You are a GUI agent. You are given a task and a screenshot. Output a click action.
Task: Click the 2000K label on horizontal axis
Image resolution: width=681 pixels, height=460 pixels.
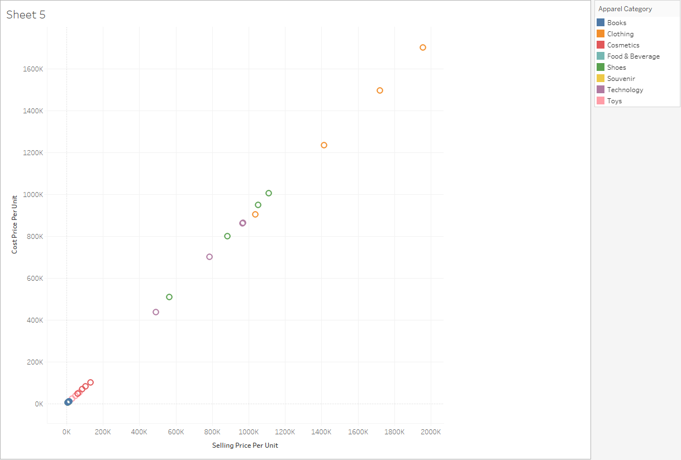tap(431, 432)
